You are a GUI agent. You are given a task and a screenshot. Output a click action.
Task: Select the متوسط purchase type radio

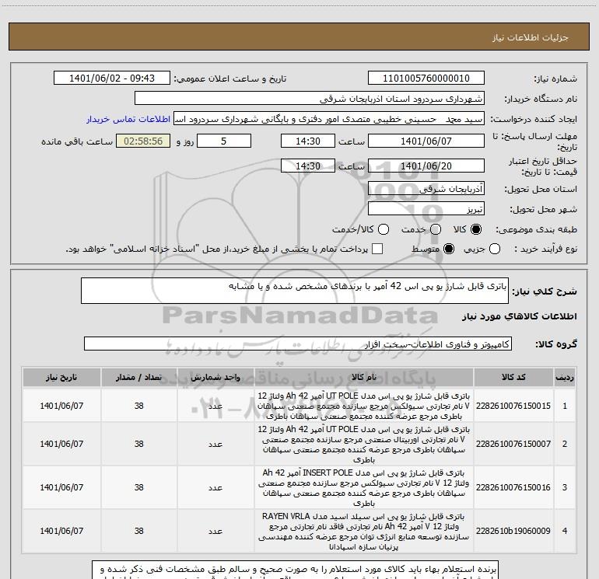pyautogui.click(x=449, y=249)
